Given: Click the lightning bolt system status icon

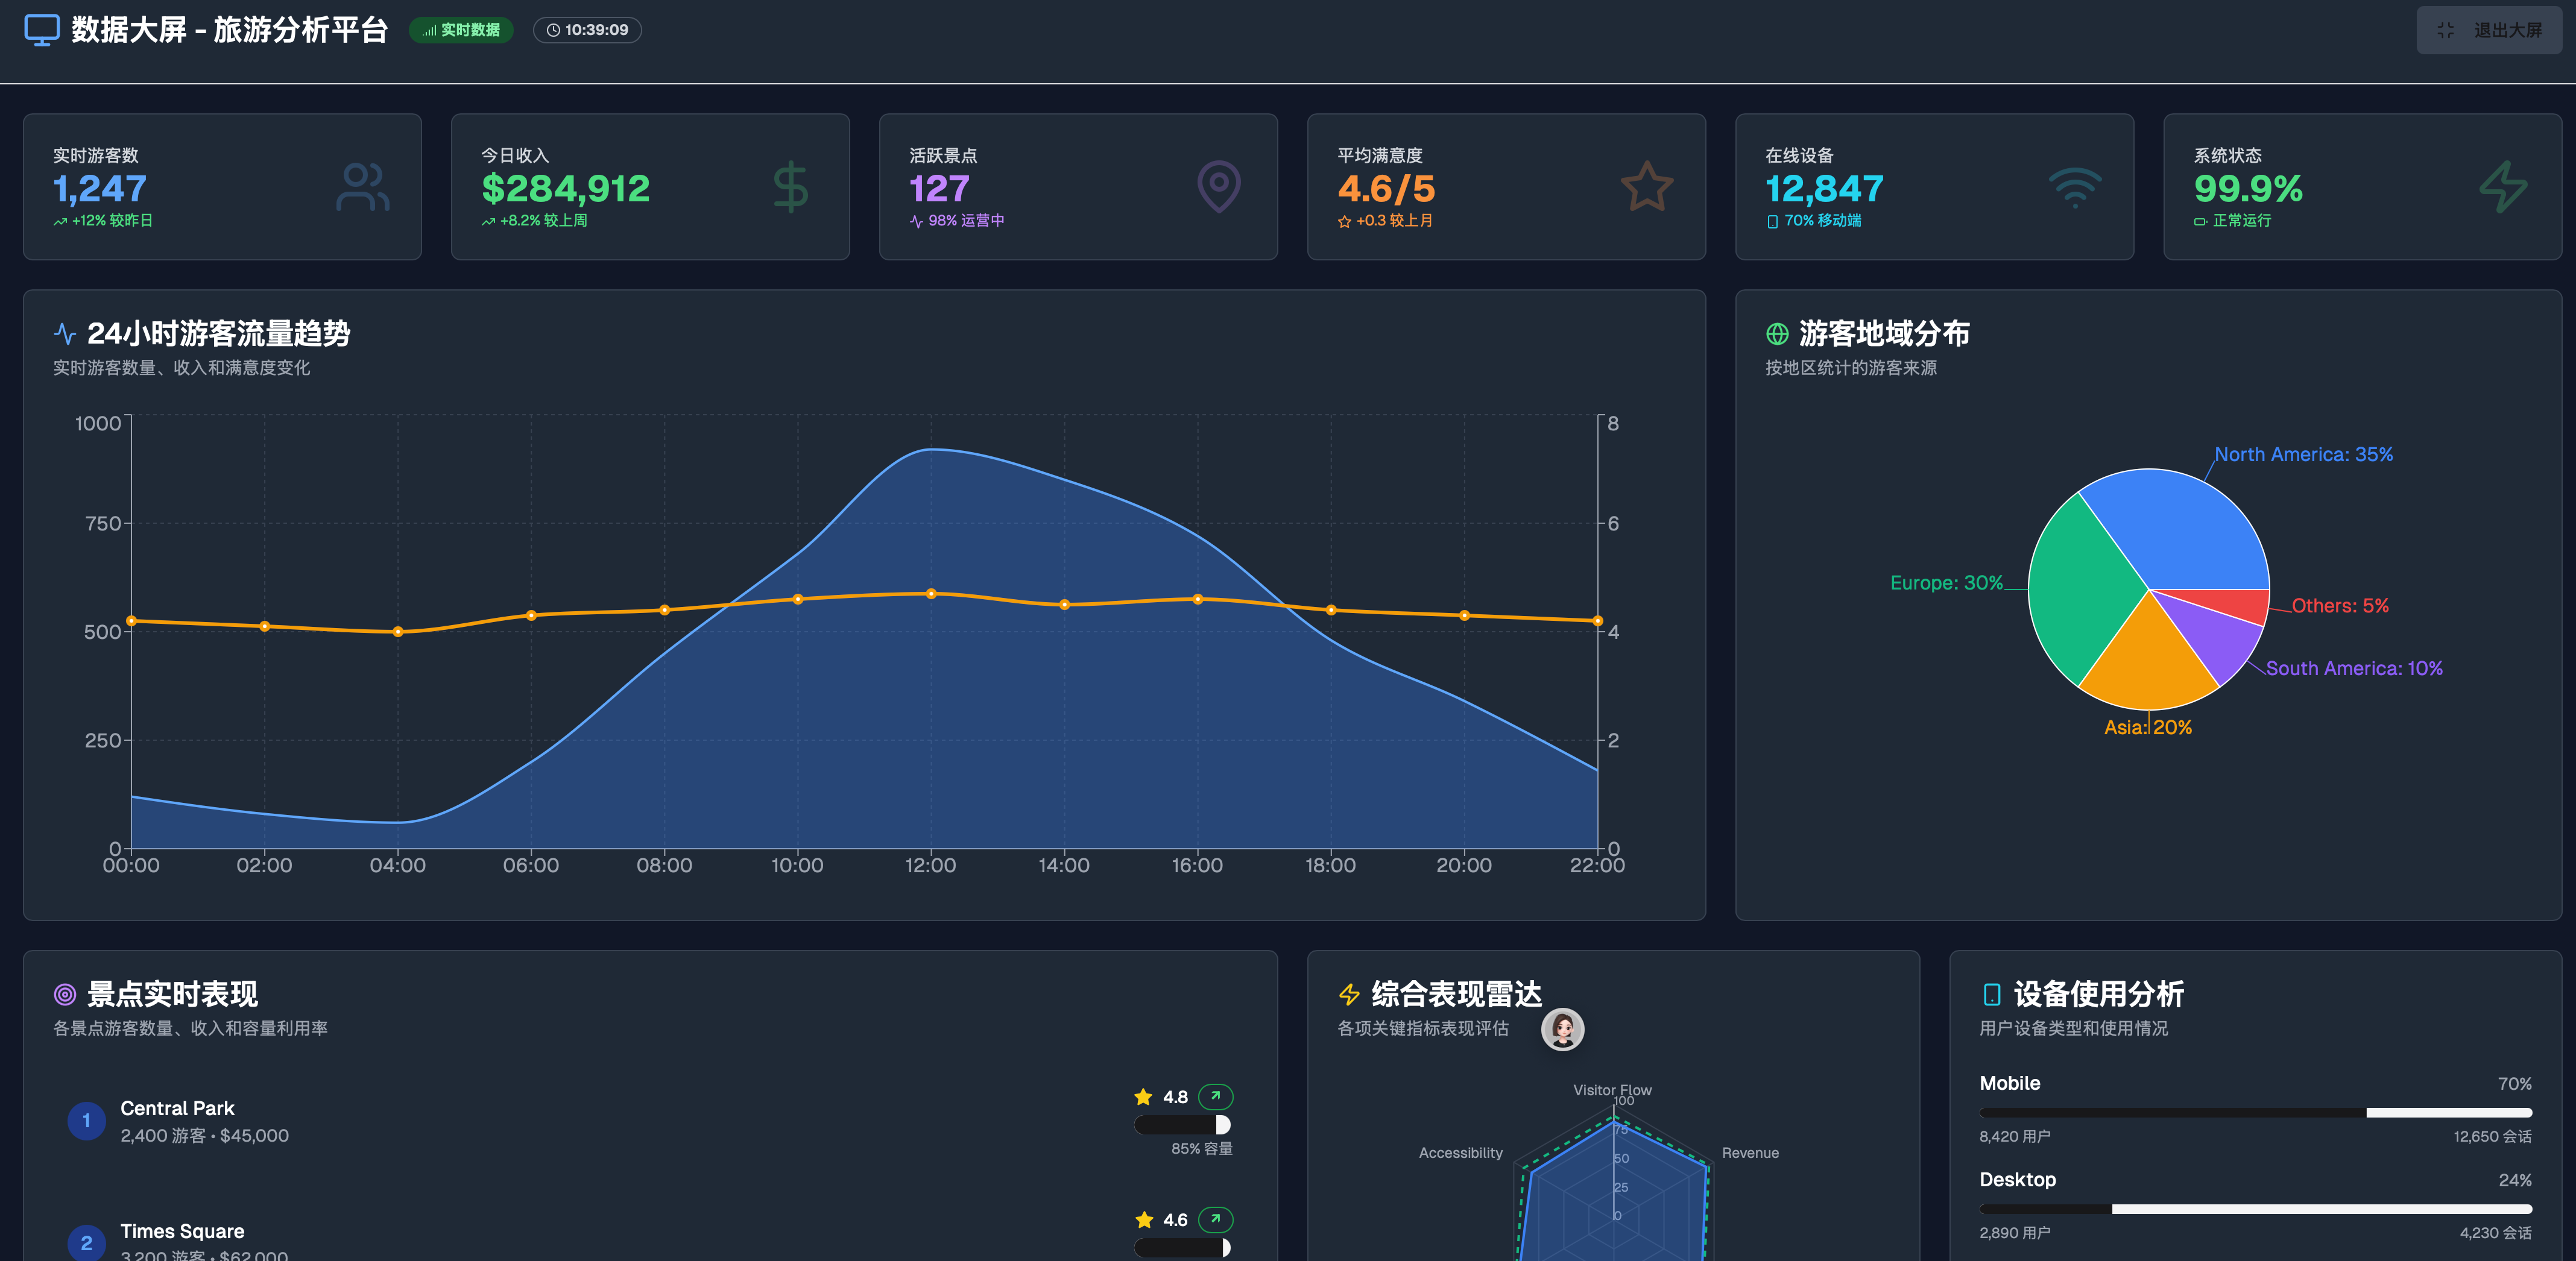Looking at the screenshot, I should click(x=2503, y=187).
